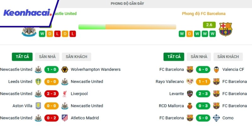The image size is (252, 126).
Task: Switch to Newcastle's SÂN NHÀ tab
Action: (47, 57)
